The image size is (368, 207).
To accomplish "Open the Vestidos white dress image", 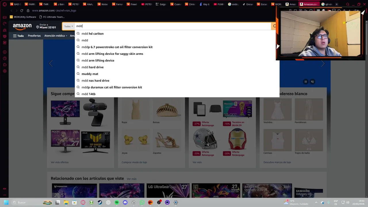I will tap(277, 109).
